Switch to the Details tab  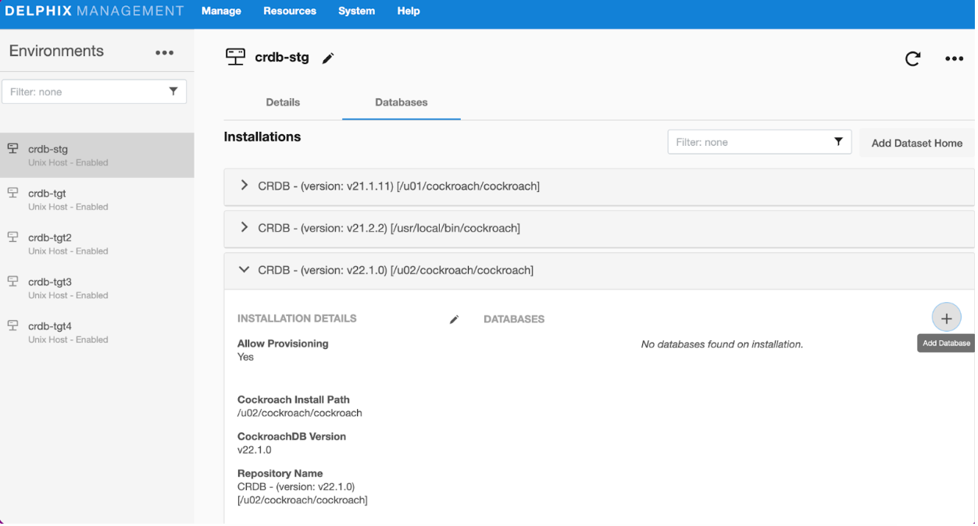click(x=283, y=102)
